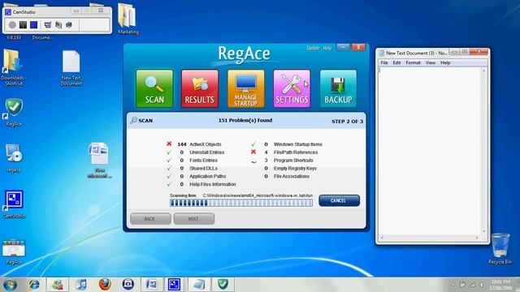Launch Internet Explorer from the taskbar

[x=34, y=285]
